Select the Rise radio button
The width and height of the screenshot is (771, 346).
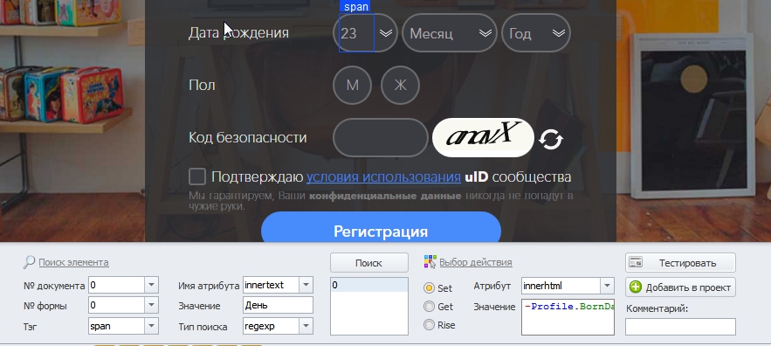pyautogui.click(x=430, y=325)
